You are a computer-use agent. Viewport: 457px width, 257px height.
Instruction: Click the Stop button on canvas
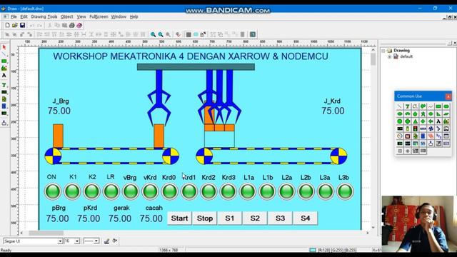click(205, 218)
